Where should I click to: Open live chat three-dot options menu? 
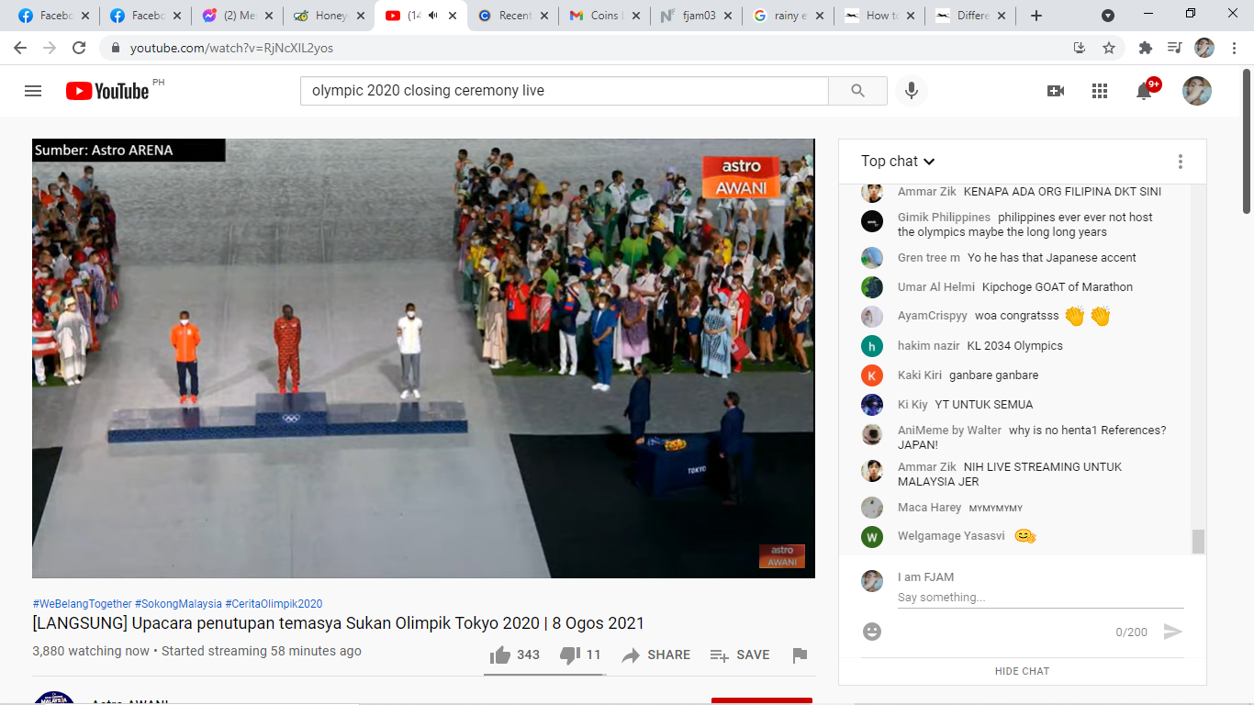point(1180,162)
